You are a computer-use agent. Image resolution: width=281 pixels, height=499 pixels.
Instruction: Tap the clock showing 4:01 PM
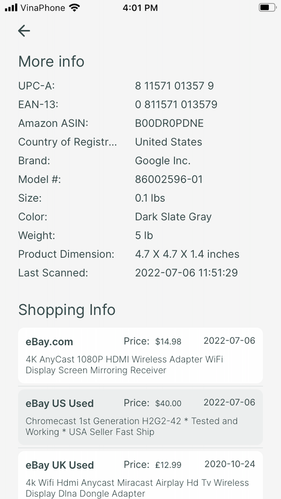(x=140, y=7)
